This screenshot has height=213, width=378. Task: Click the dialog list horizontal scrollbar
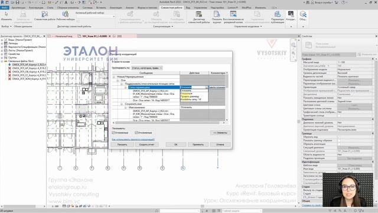click(168, 122)
